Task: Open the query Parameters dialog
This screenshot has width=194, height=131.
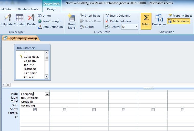Action: [159, 20]
